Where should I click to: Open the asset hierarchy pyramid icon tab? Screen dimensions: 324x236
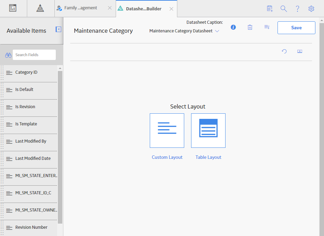click(40, 8)
